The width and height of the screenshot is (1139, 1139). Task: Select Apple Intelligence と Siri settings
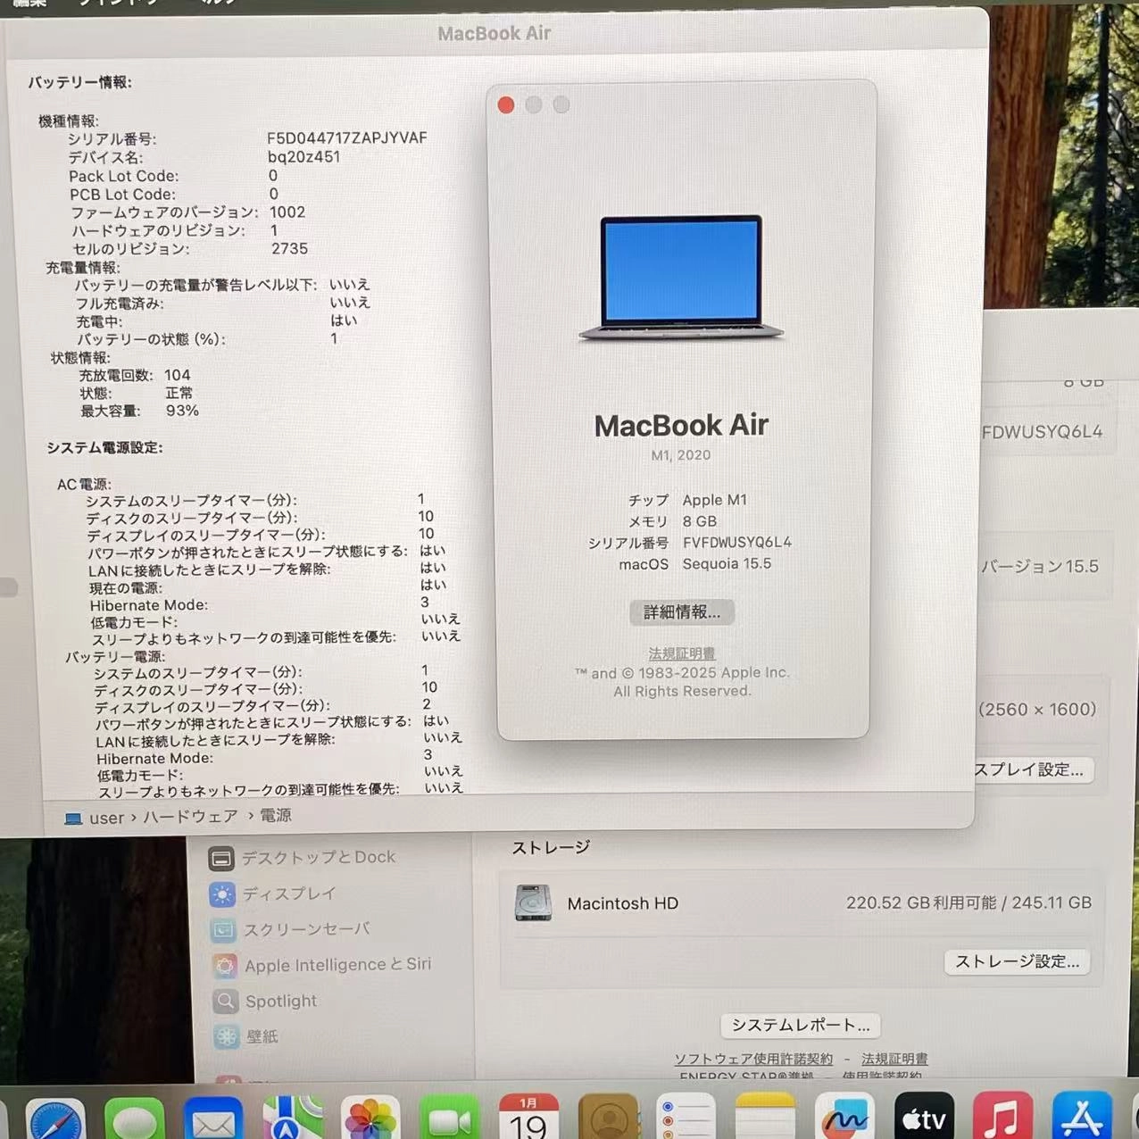coord(337,965)
